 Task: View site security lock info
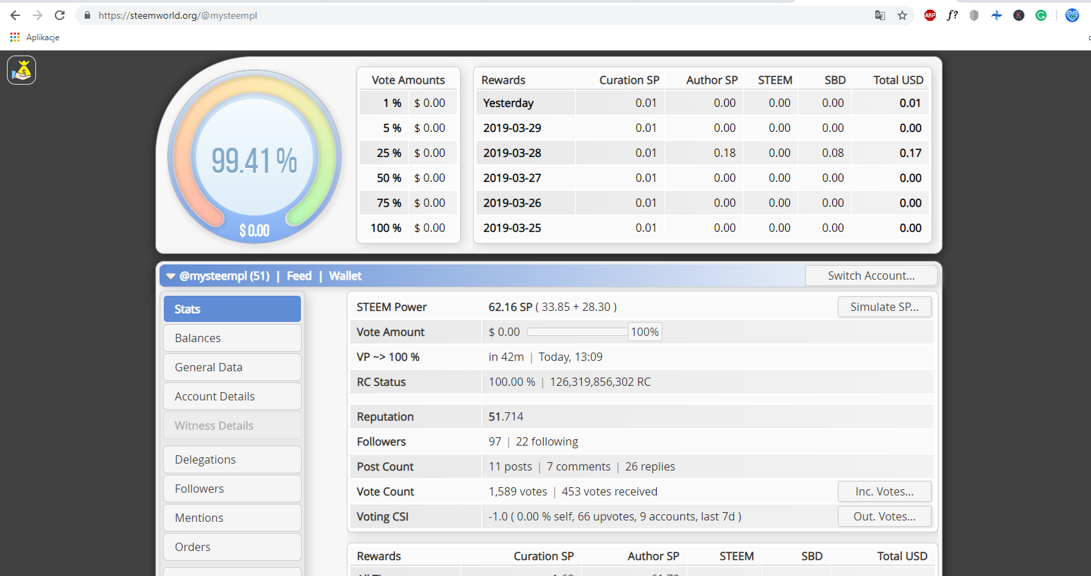87,15
